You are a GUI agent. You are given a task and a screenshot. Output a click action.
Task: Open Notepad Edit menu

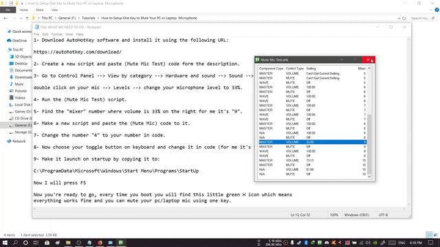pos(45,34)
